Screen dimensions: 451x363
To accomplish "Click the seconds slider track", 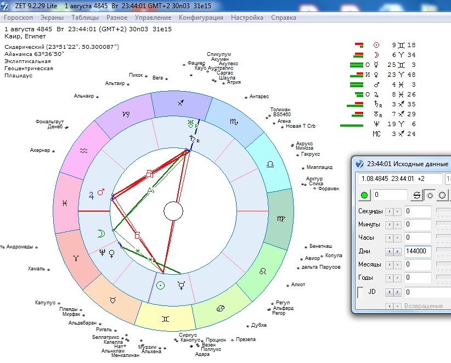I will pos(443,211).
